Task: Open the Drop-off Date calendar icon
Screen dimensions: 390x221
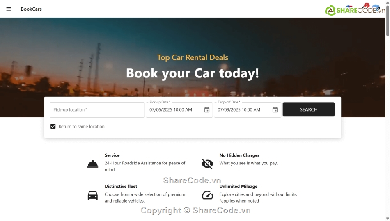Action: 275,110
